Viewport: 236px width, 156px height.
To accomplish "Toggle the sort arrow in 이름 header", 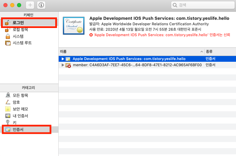I will [202, 52].
